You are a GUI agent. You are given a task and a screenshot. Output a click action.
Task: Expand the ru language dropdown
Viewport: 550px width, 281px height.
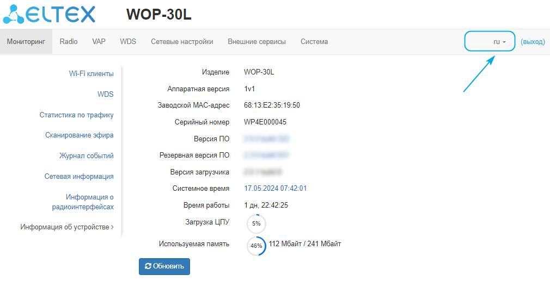[x=499, y=42]
